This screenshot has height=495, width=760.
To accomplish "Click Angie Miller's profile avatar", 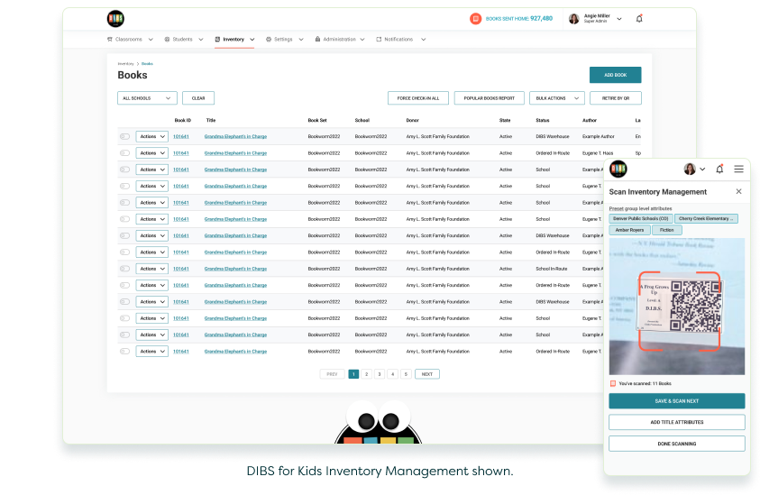I will coord(573,19).
